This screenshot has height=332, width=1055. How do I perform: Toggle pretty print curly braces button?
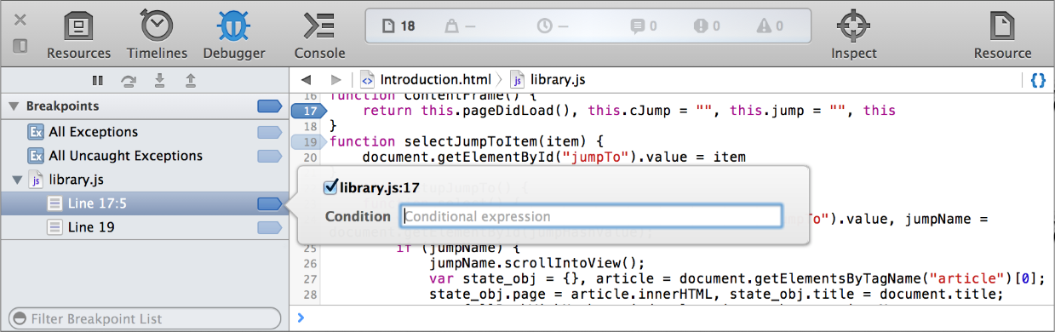pyautogui.click(x=1038, y=80)
